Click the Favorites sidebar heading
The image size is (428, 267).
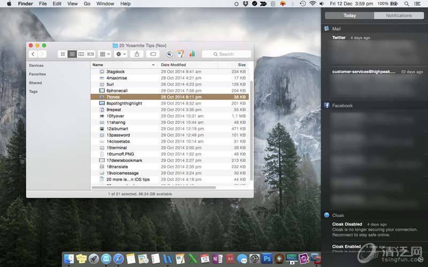point(37,74)
